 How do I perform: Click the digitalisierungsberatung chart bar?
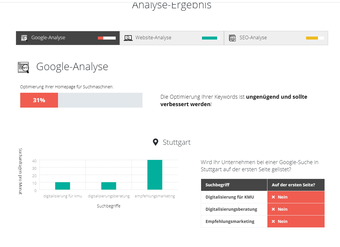(109, 186)
